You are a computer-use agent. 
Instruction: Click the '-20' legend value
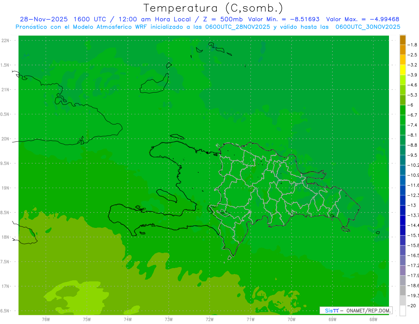coord(412,305)
